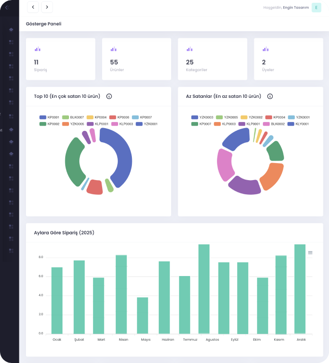Click the forward arrow navigation button
This screenshot has height=363, width=329.
(47, 7)
